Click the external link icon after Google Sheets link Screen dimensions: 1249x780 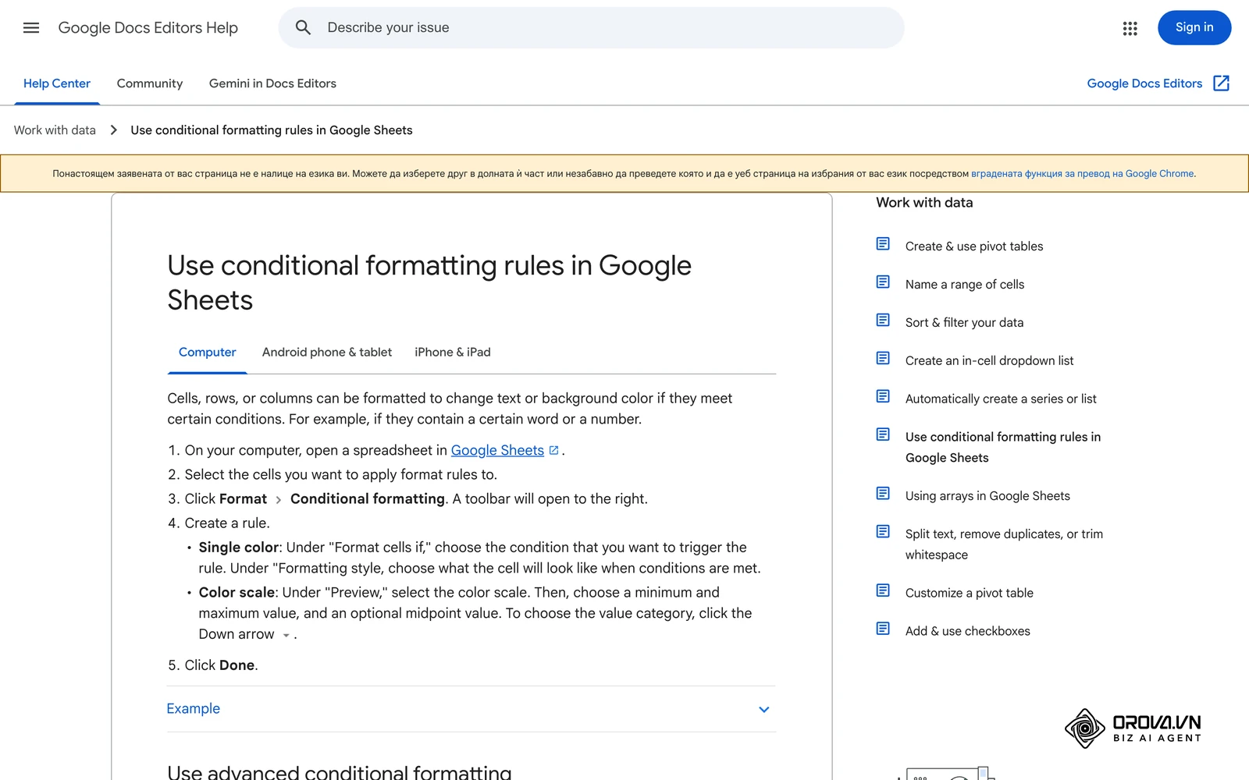554,451
